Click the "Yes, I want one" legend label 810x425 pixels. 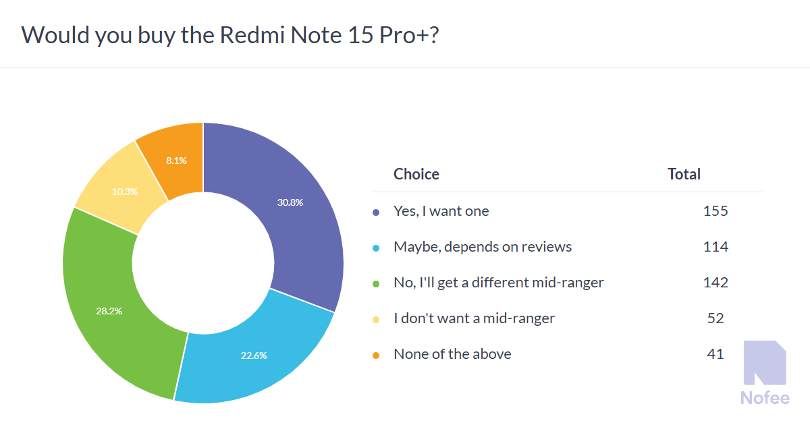(x=441, y=211)
